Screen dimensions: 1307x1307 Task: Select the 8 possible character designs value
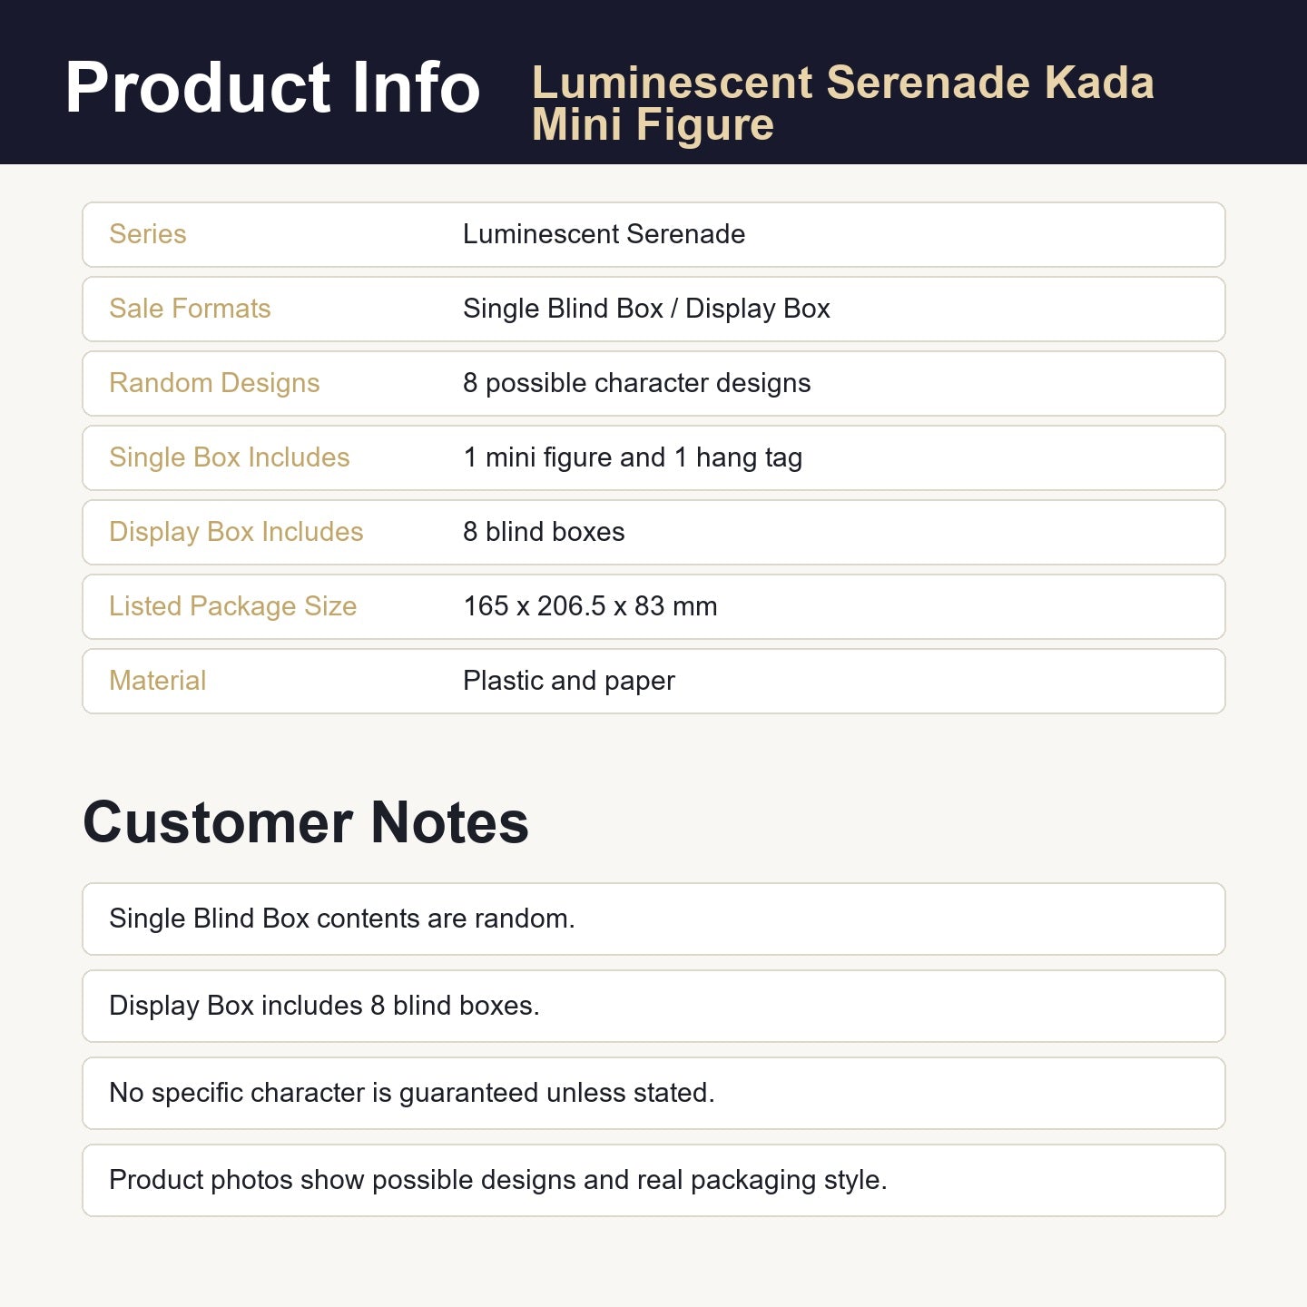(636, 383)
